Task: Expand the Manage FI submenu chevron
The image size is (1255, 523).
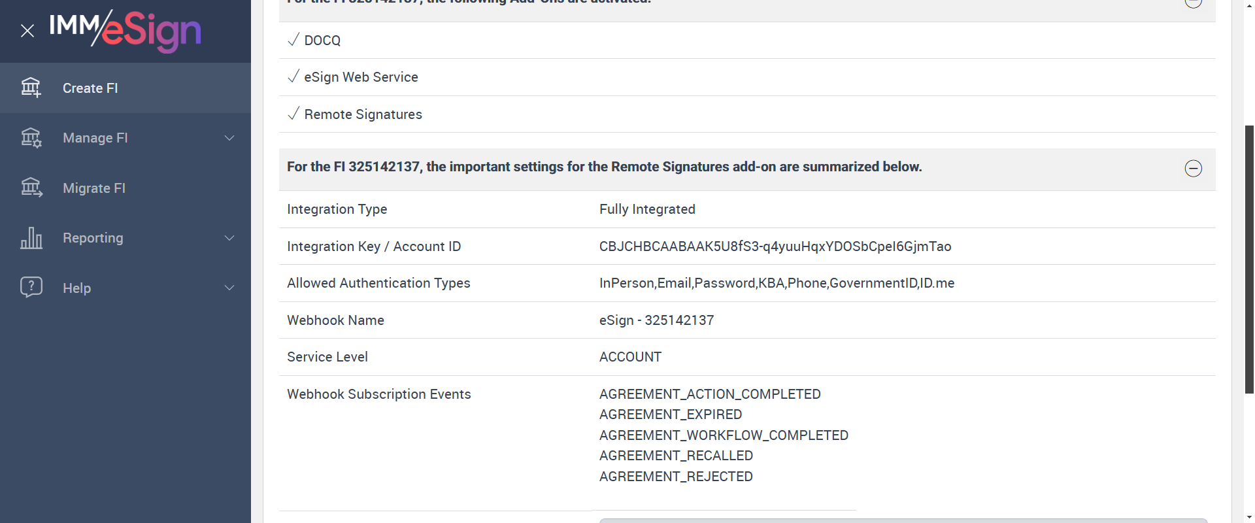Action: [229, 138]
